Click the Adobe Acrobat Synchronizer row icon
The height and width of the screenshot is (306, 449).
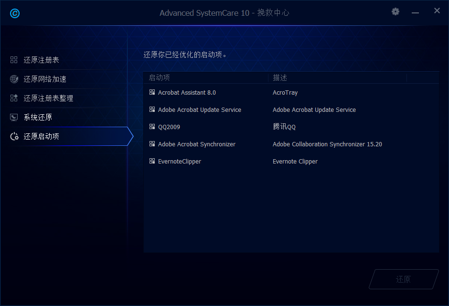click(x=152, y=143)
